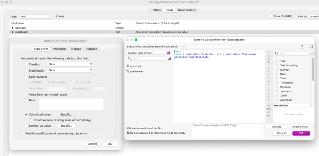Click the description help icon

click(x=311, y=106)
